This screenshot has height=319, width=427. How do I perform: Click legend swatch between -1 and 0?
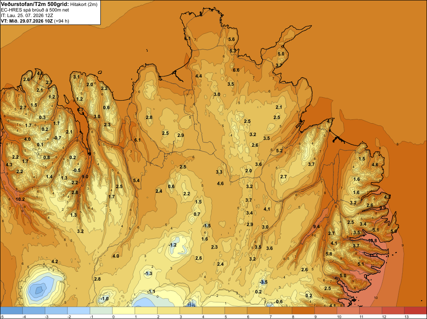(x=101, y=310)
